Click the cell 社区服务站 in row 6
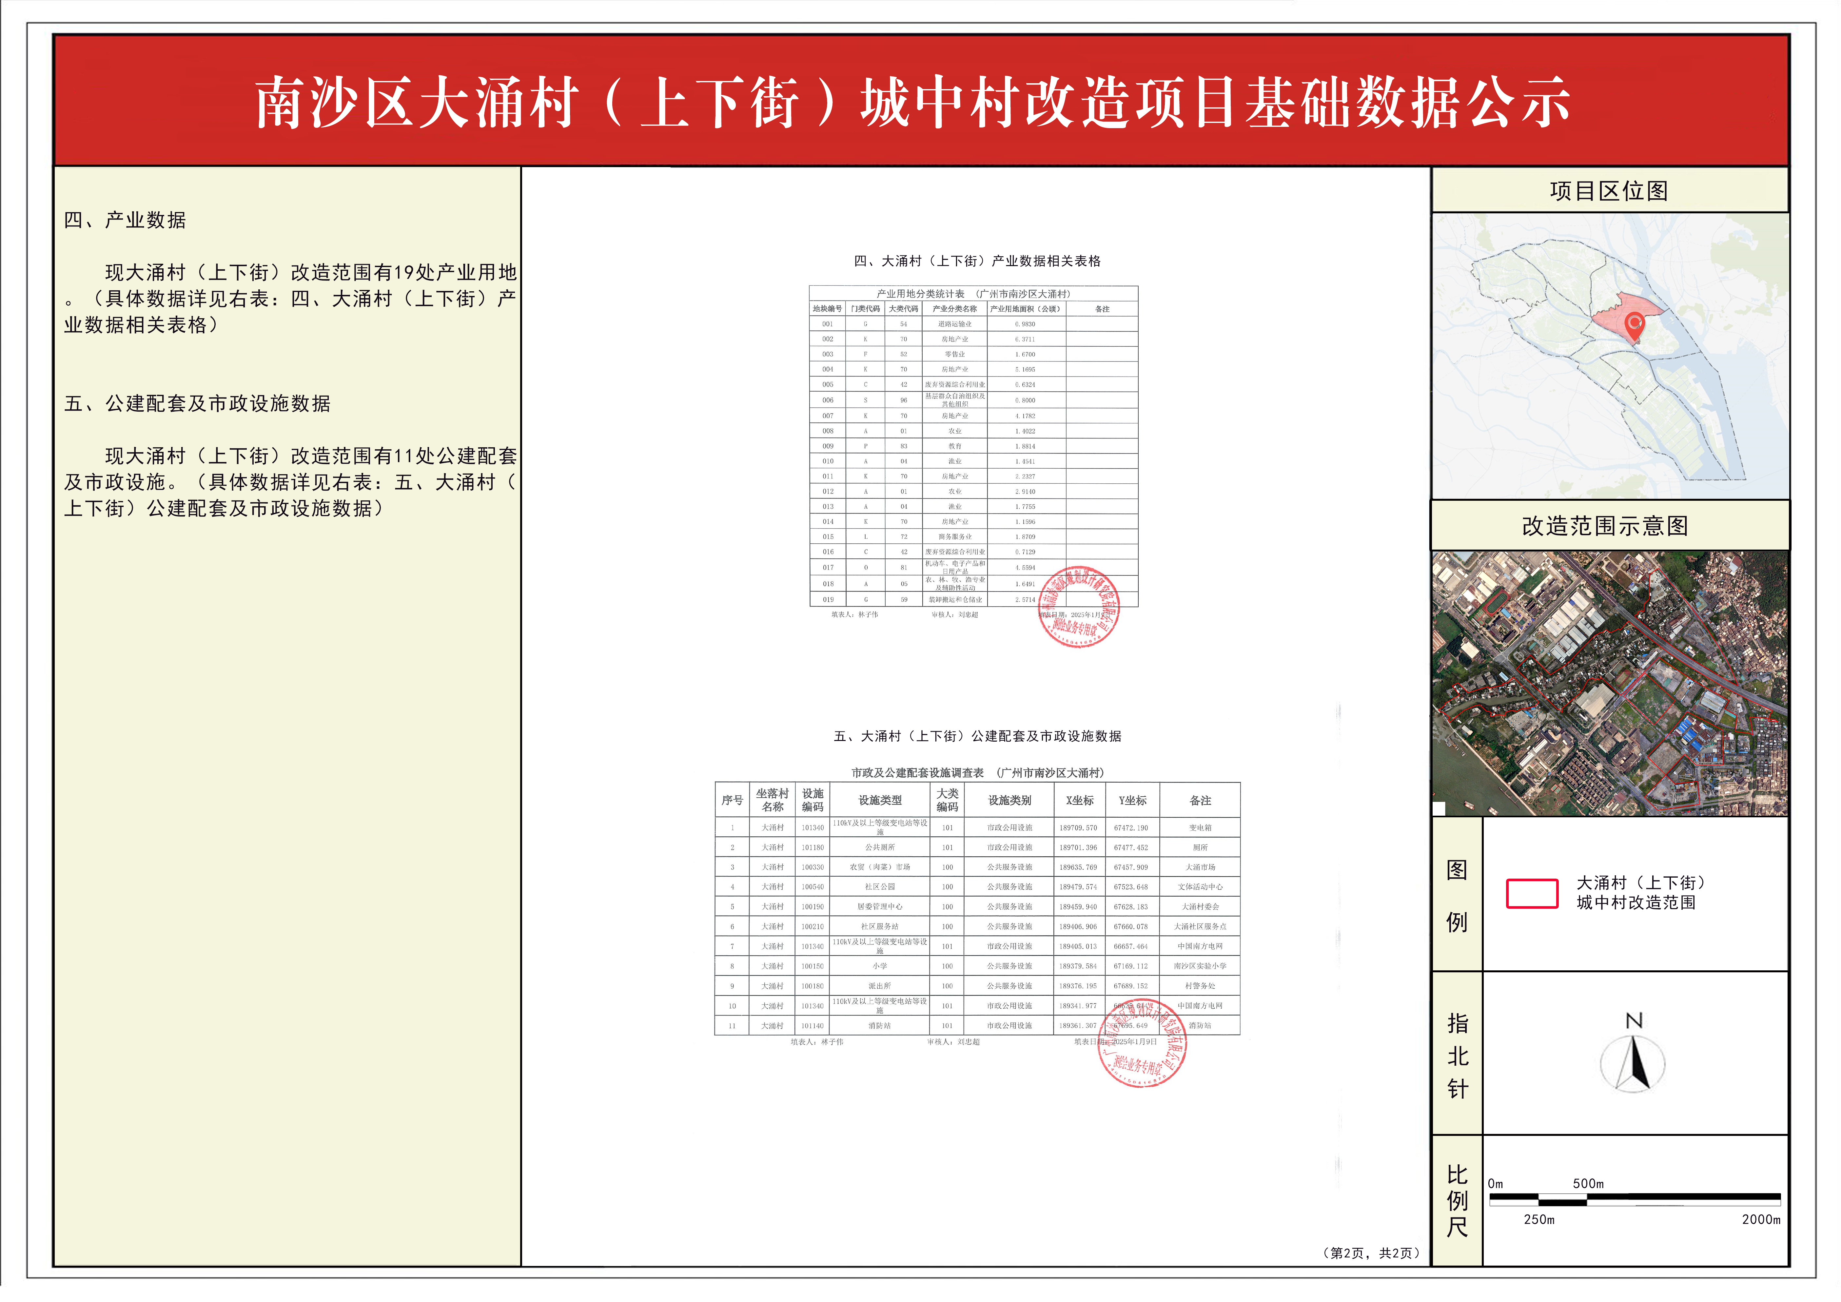Screen dimensions: 1841x1302 coord(880,927)
